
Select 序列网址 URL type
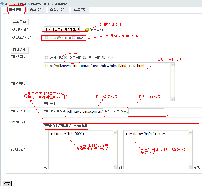(x=46, y=57)
